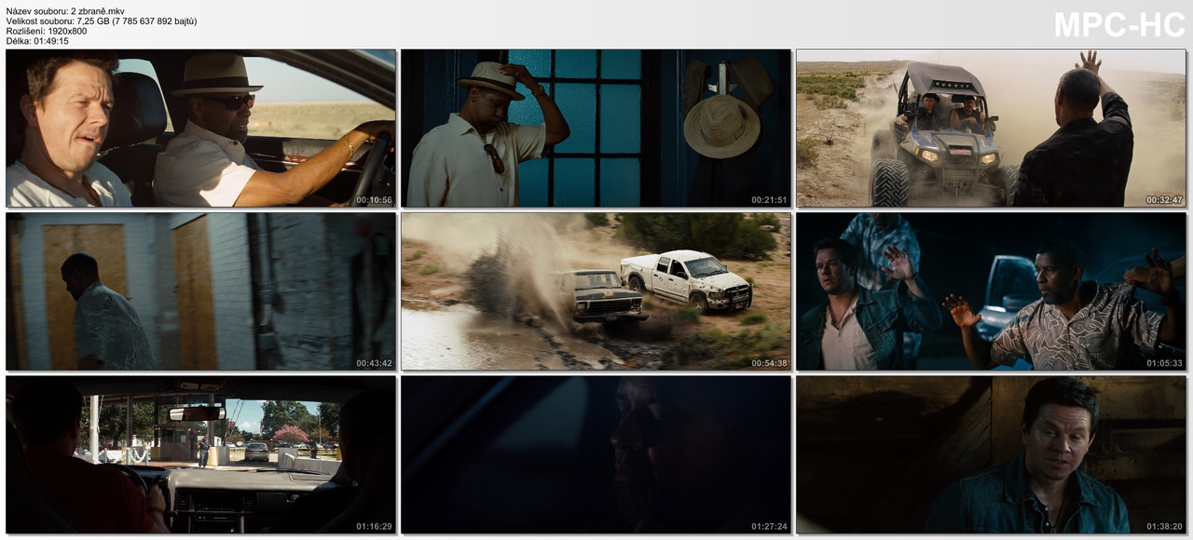Open the thumbnail stamped 01:05:33
The image size is (1193, 540).
992,291
